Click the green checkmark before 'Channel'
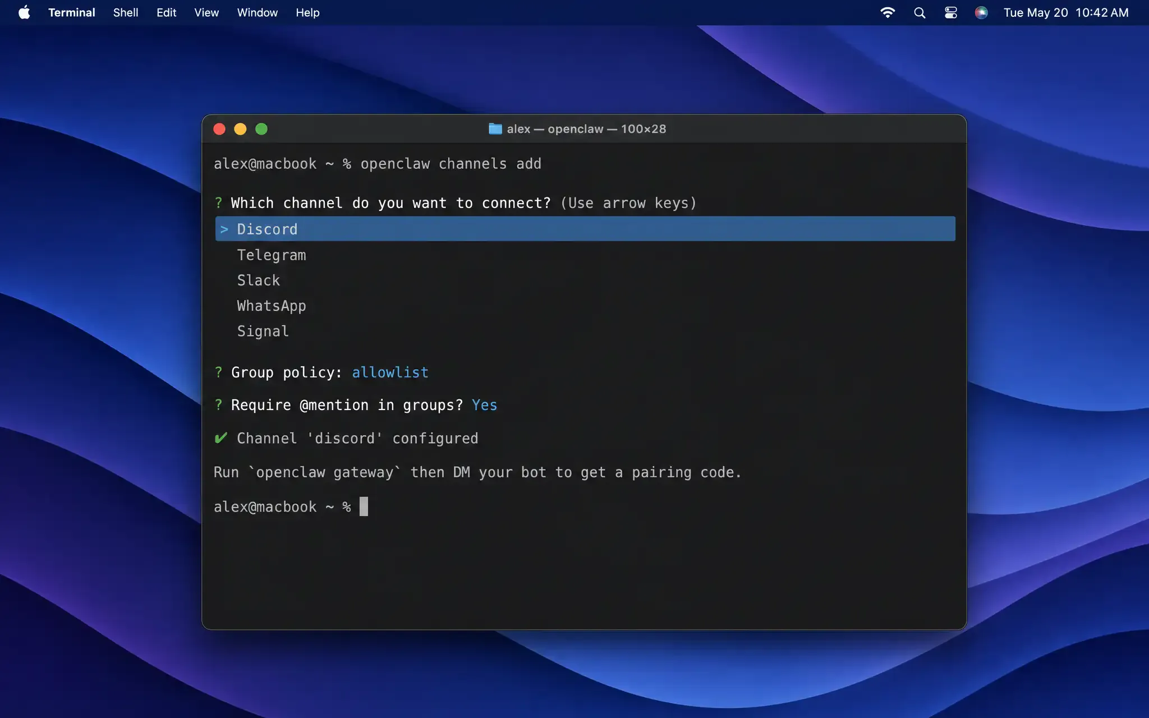1149x718 pixels. [x=221, y=438]
